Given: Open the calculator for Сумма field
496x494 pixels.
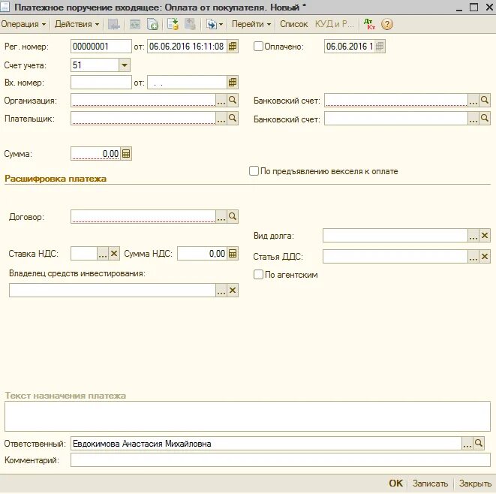Looking at the screenshot, I should 126,154.
